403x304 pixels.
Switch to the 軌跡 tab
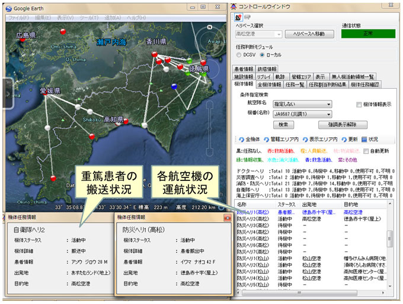pyautogui.click(x=280, y=77)
